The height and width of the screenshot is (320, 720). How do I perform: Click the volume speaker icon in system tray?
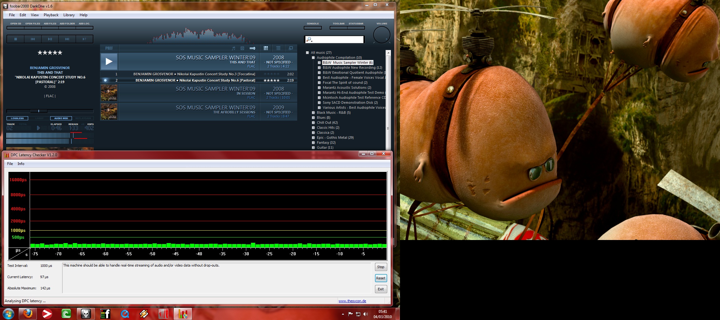coord(366,314)
